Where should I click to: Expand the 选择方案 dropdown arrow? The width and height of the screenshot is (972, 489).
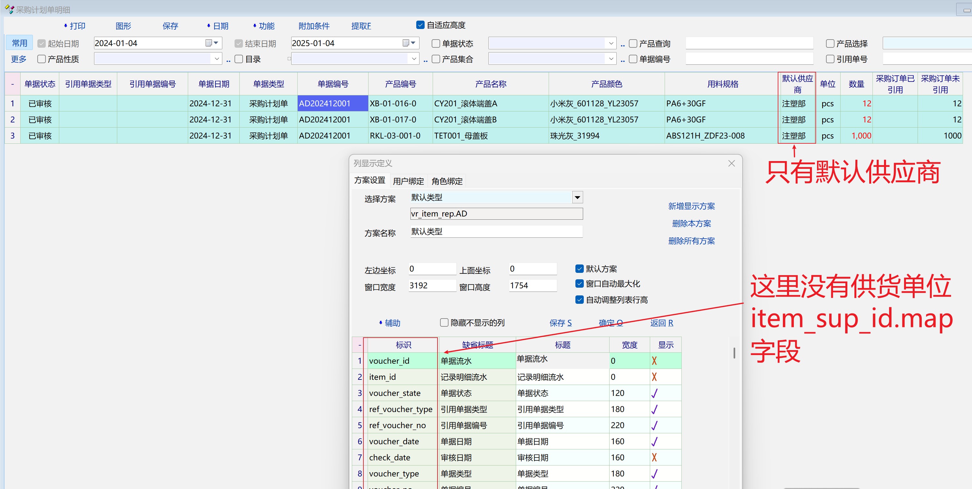[x=577, y=197]
